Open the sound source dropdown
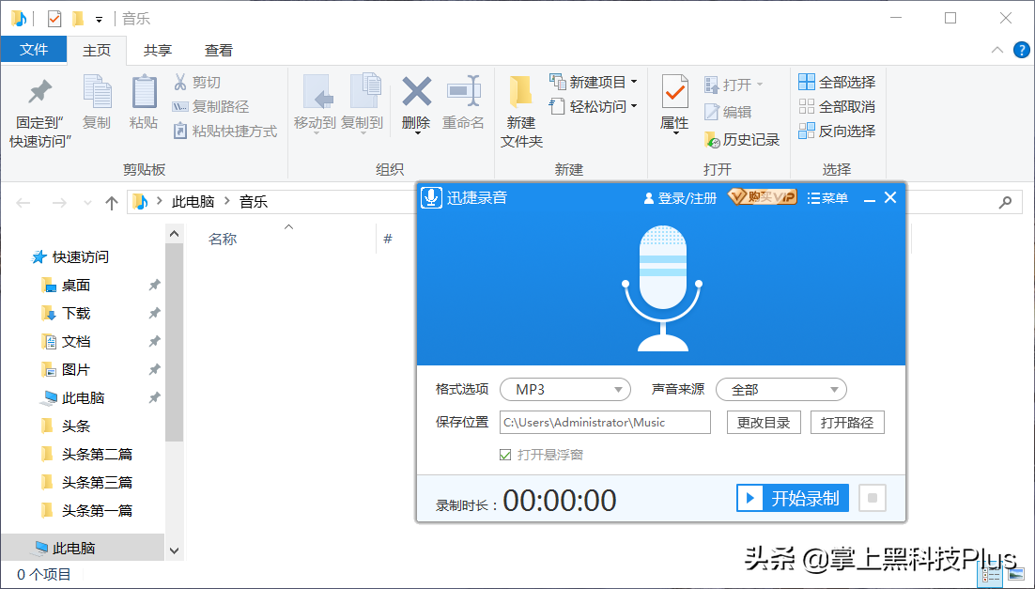 [780, 390]
